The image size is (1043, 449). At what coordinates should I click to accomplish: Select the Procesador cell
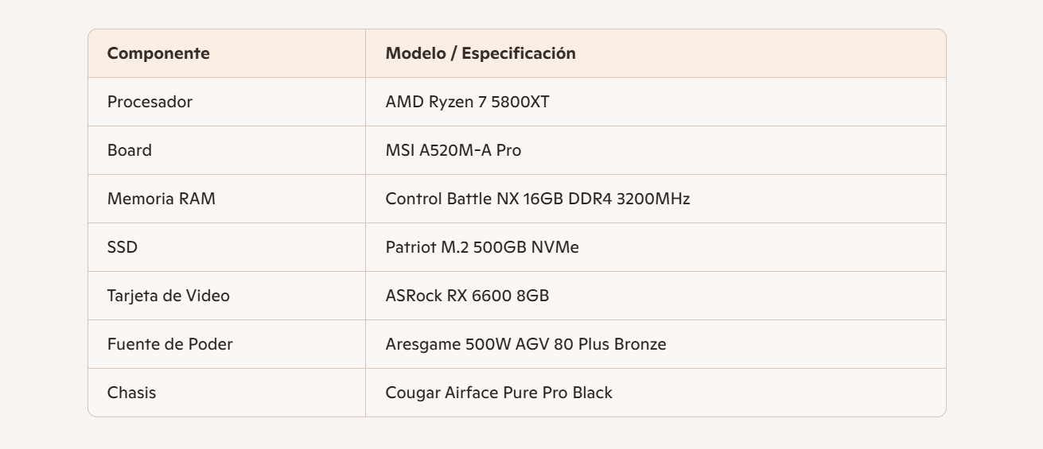click(x=150, y=103)
